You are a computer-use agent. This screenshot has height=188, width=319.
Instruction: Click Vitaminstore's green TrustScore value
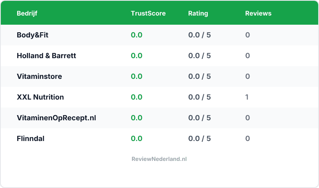(x=136, y=76)
